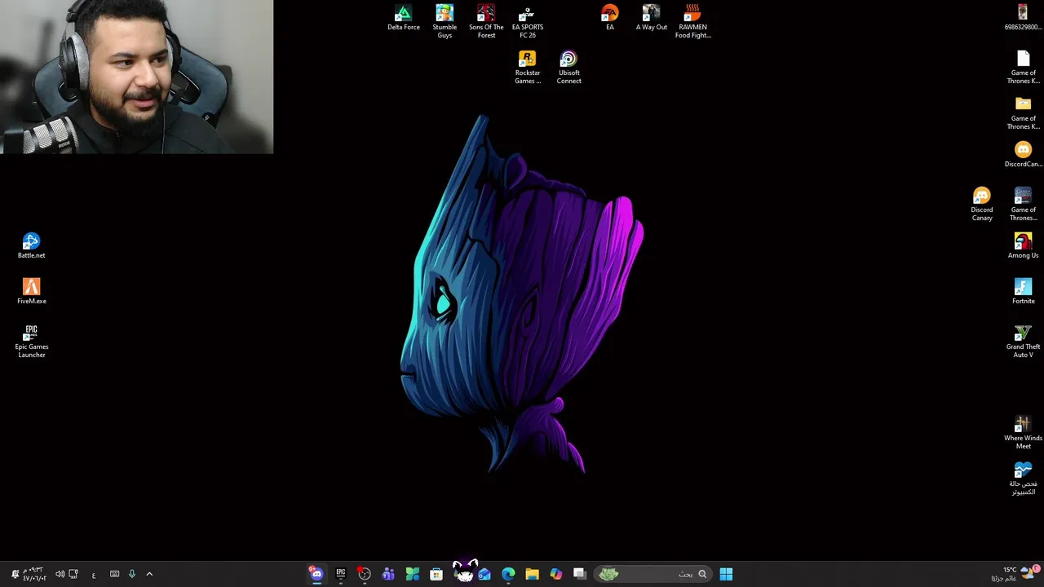Open the Stumble Guys shortcut
Viewport: 1044px width, 587px height.
pos(445,21)
